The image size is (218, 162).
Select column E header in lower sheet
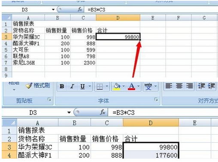pos(195,123)
